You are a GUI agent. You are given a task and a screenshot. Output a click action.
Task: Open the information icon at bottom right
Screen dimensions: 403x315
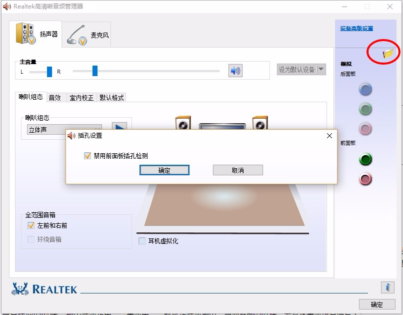point(387,287)
